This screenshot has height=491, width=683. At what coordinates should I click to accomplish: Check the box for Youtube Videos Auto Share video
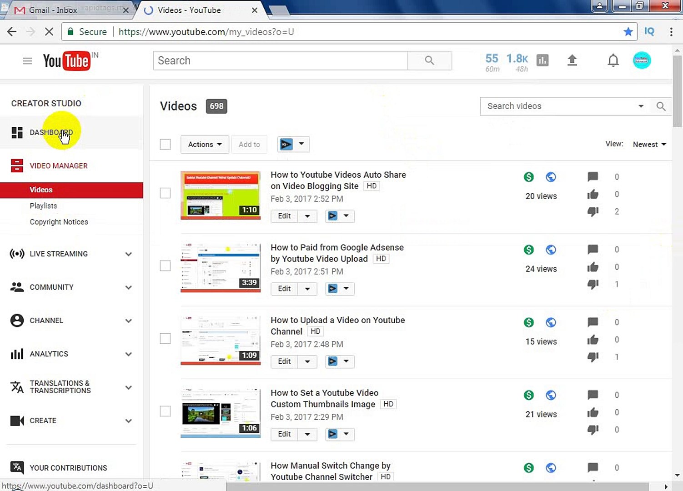pyautogui.click(x=165, y=193)
